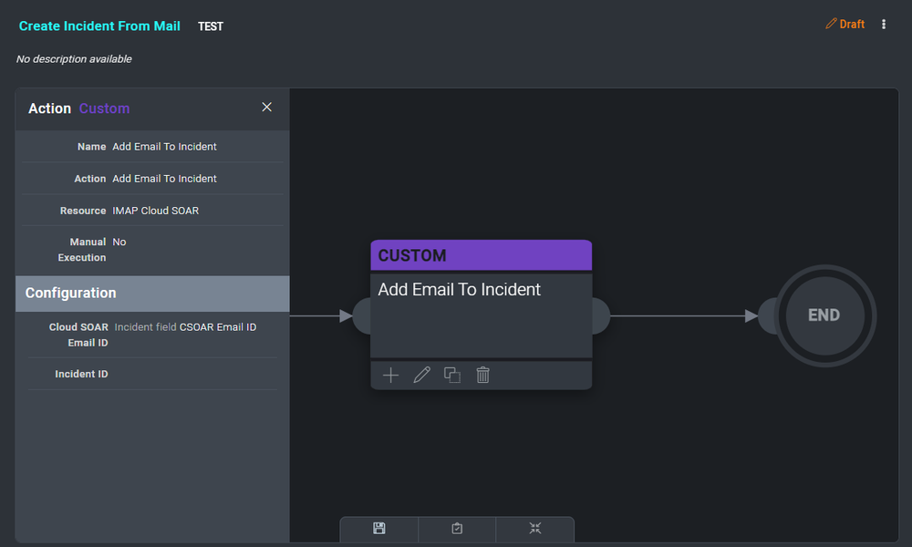Delete the Add Email To Incident node
The image size is (912, 547).
[x=483, y=375]
